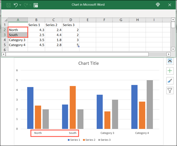Close the chart data window
Viewport: 177px width, 146px height.
coord(169,5)
